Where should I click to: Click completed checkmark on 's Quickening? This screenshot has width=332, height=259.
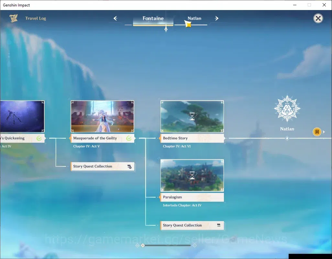[x=39, y=138]
